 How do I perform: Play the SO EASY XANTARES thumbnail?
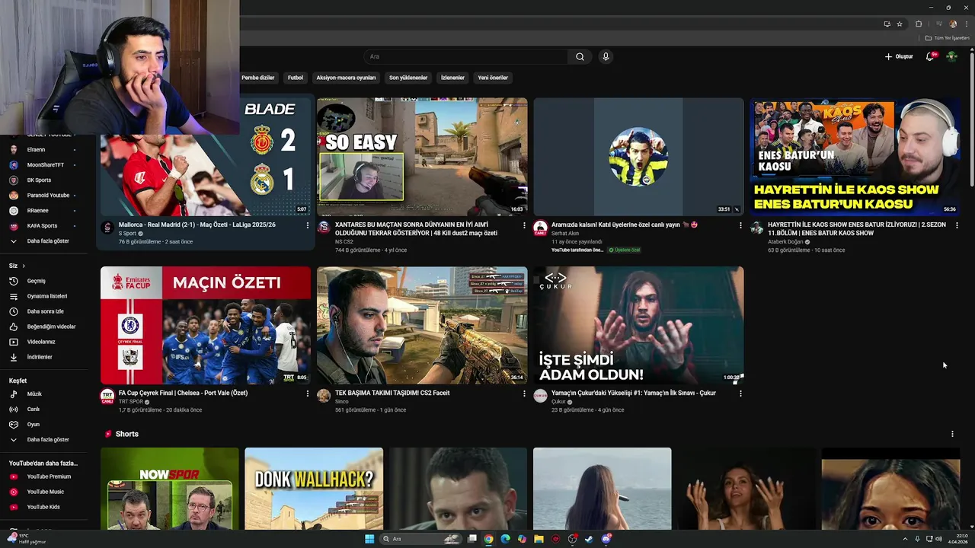pyautogui.click(x=422, y=157)
